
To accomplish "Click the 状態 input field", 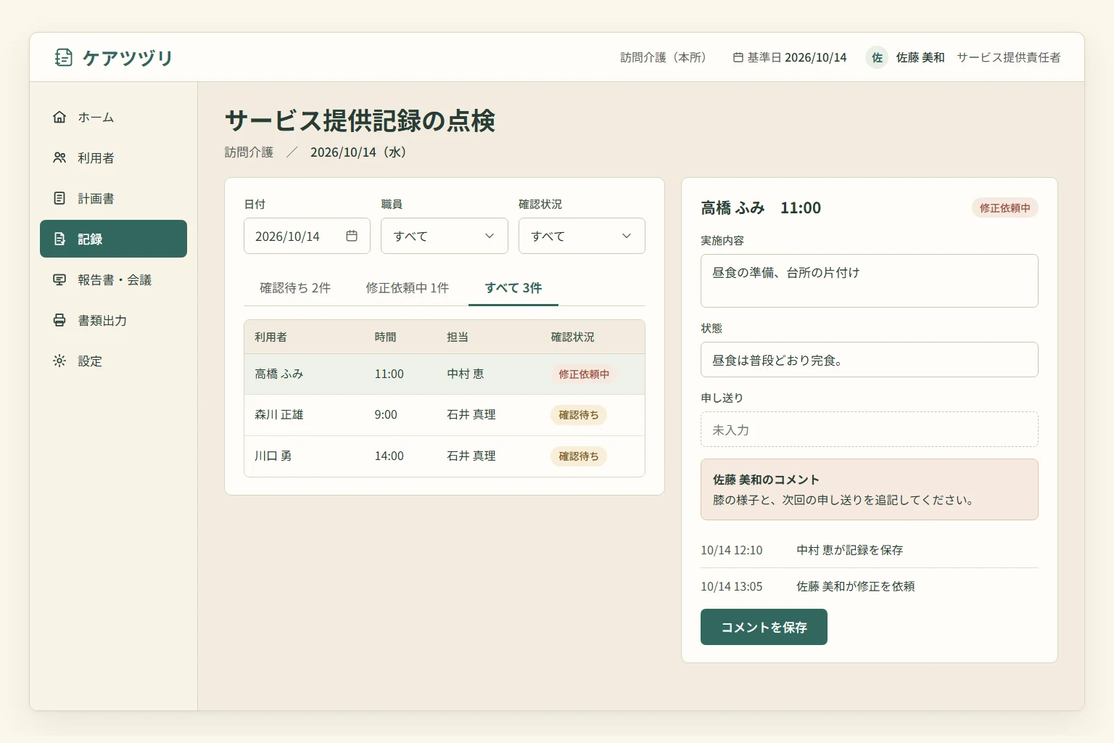I will point(870,360).
